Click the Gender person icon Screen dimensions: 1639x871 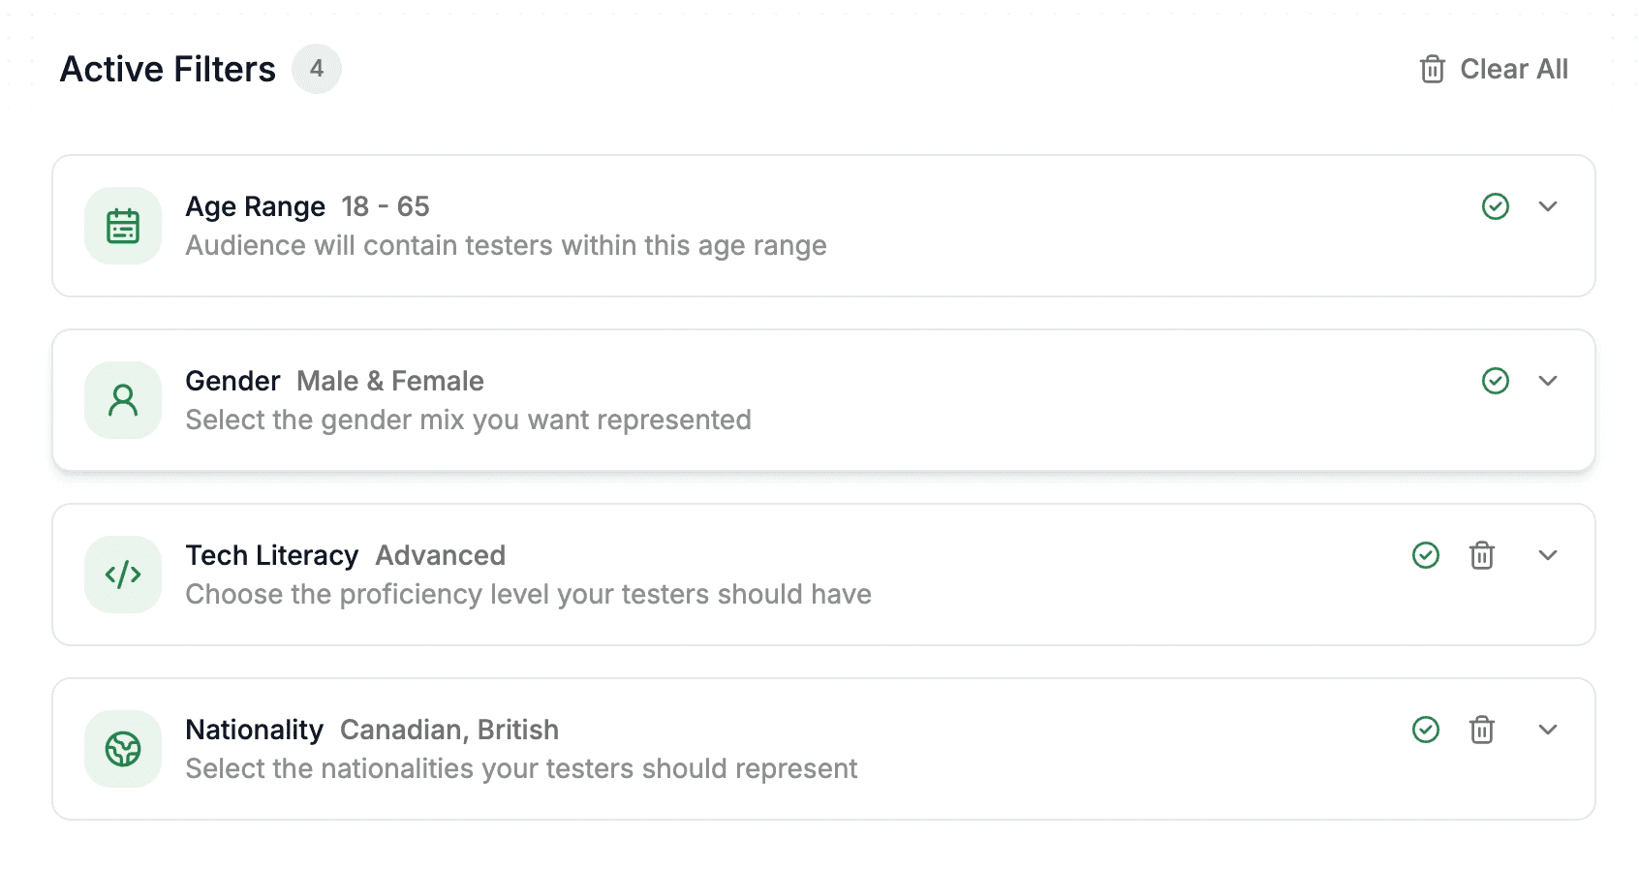coord(123,400)
